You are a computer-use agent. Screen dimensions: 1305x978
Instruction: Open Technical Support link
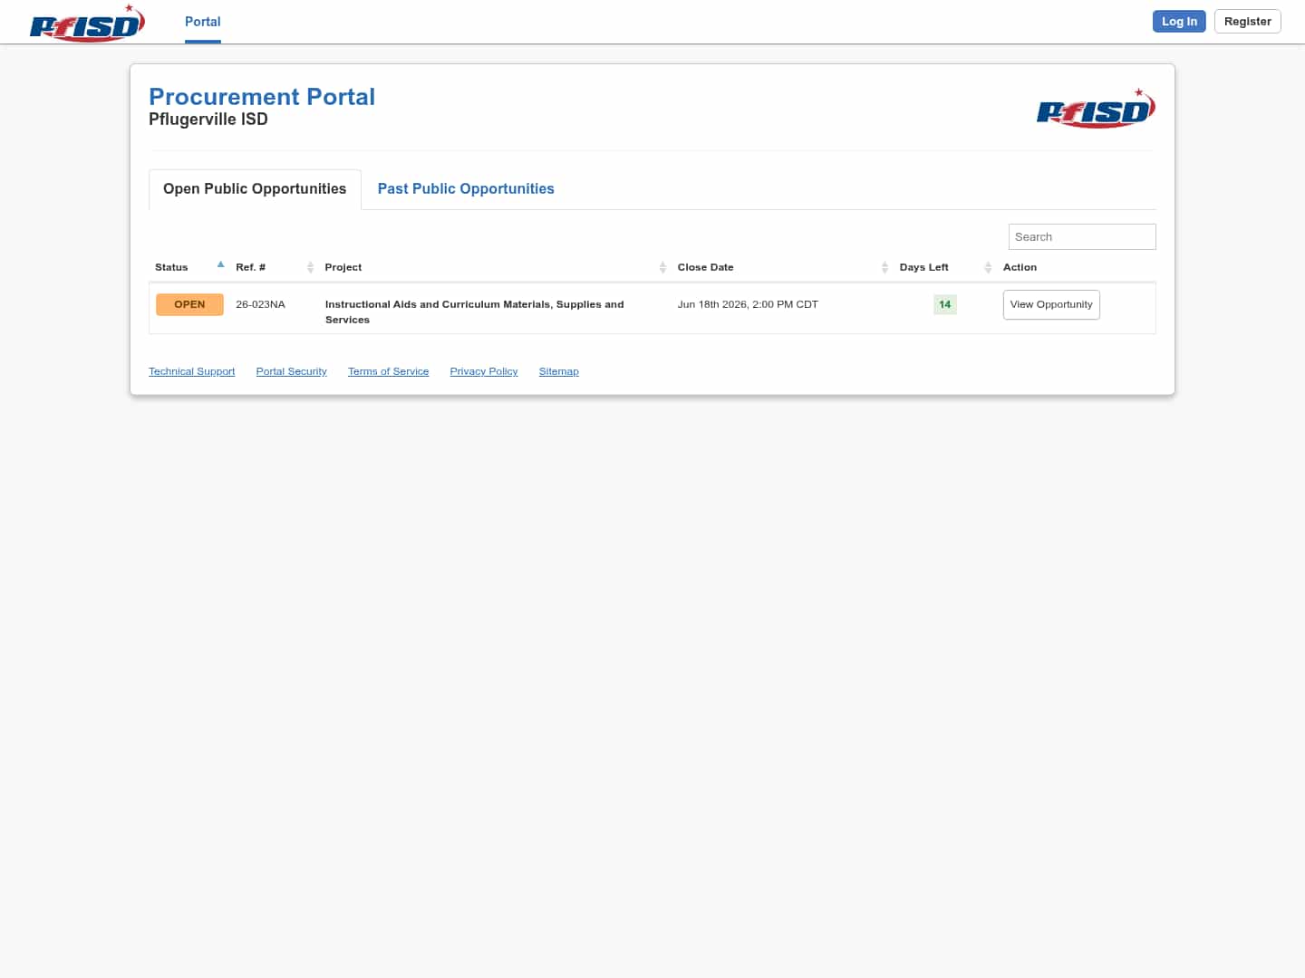tap(191, 371)
